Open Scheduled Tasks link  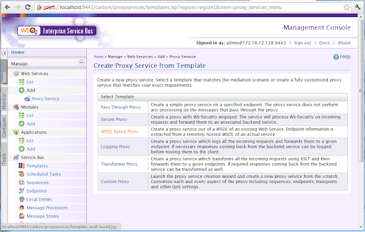tap(43, 174)
